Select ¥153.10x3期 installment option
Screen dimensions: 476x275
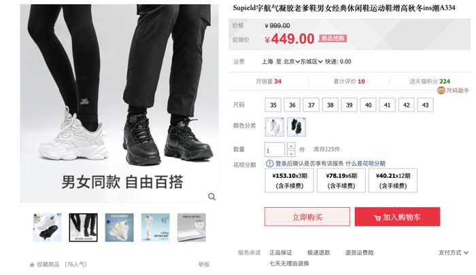point(289,181)
